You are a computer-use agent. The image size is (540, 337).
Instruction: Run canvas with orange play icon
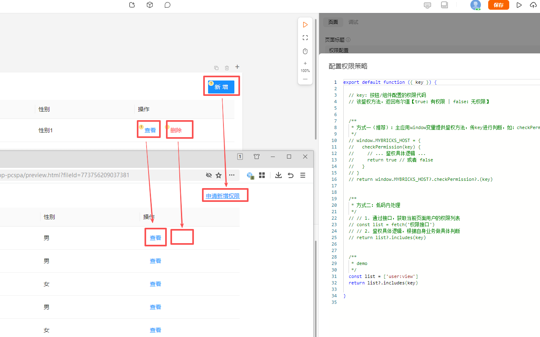(305, 25)
